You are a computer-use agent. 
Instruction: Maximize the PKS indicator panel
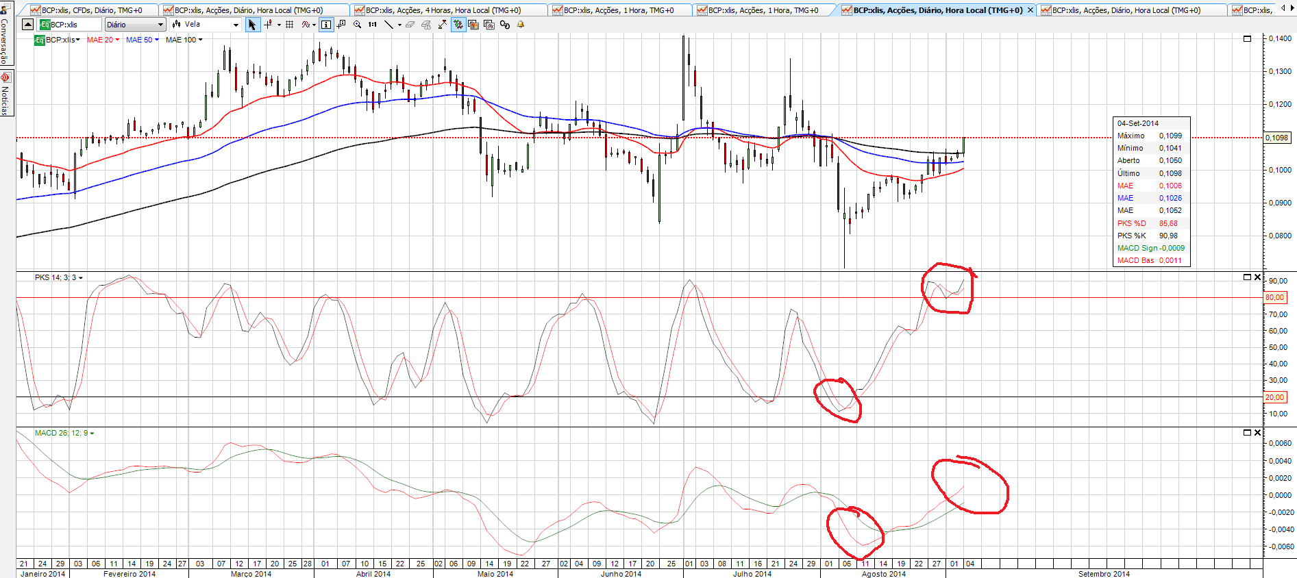(1247, 277)
